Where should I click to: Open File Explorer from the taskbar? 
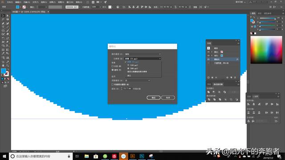tap(86, 156)
